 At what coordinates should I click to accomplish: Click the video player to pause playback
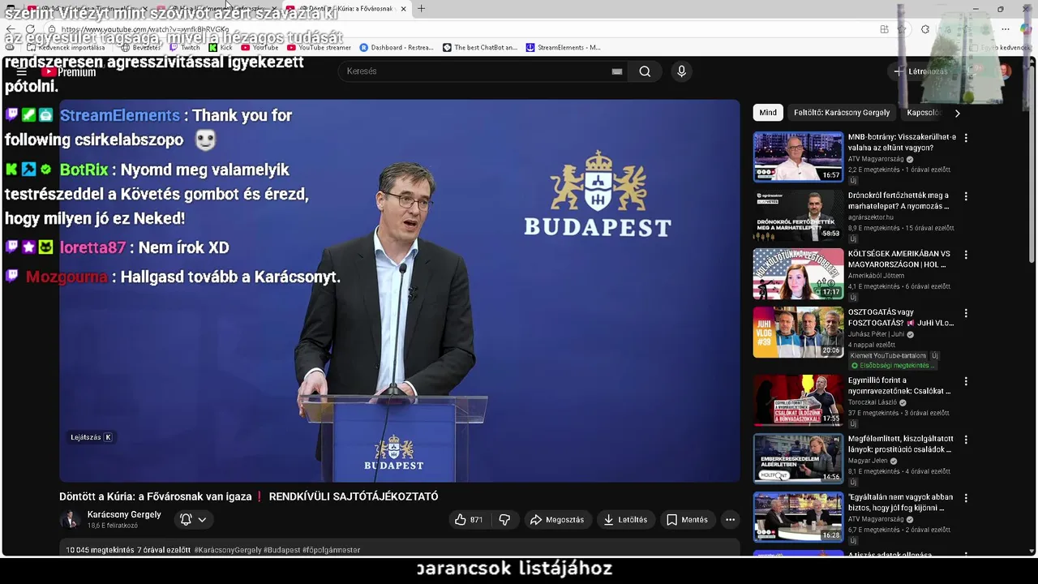pyautogui.click(x=399, y=291)
